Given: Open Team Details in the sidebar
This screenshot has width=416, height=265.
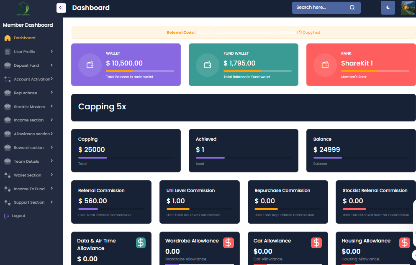Looking at the screenshot, I should point(28,162).
